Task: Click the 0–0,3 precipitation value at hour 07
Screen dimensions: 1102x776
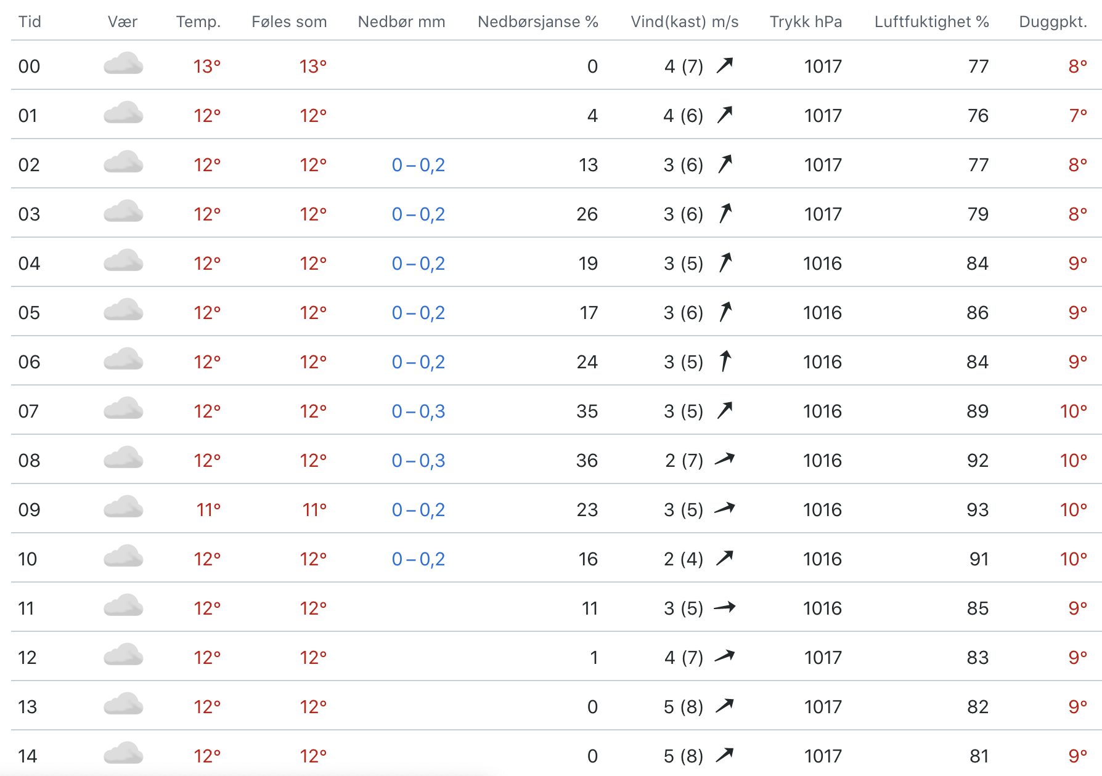Action: click(418, 411)
